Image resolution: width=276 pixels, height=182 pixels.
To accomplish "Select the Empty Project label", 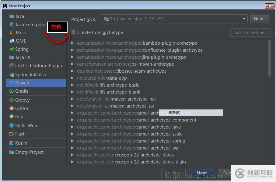I will pyautogui.click(x=29, y=152).
